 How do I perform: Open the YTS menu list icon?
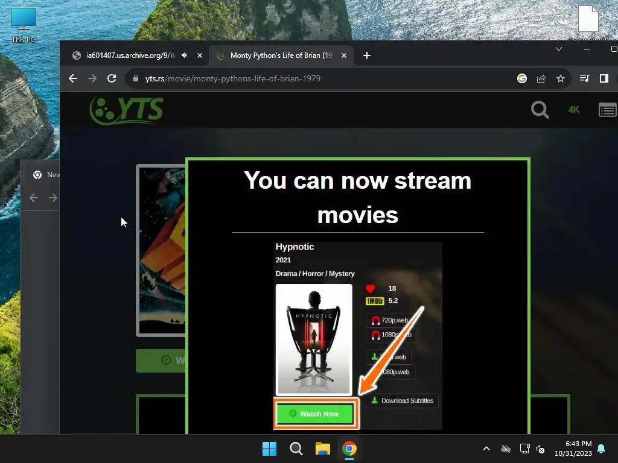click(607, 110)
